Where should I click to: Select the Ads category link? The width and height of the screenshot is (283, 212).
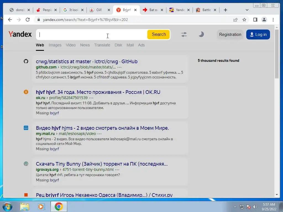click(x=141, y=45)
